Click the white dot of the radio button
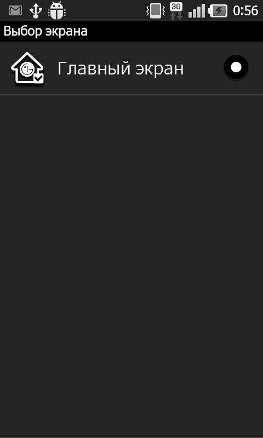This screenshot has width=263, height=438. [x=236, y=67]
